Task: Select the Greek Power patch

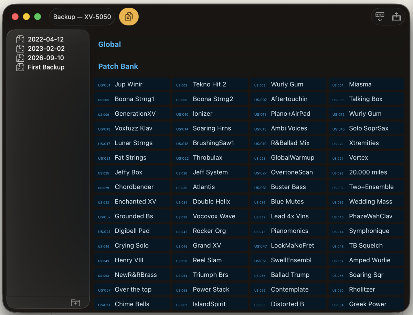Action: click(x=367, y=304)
